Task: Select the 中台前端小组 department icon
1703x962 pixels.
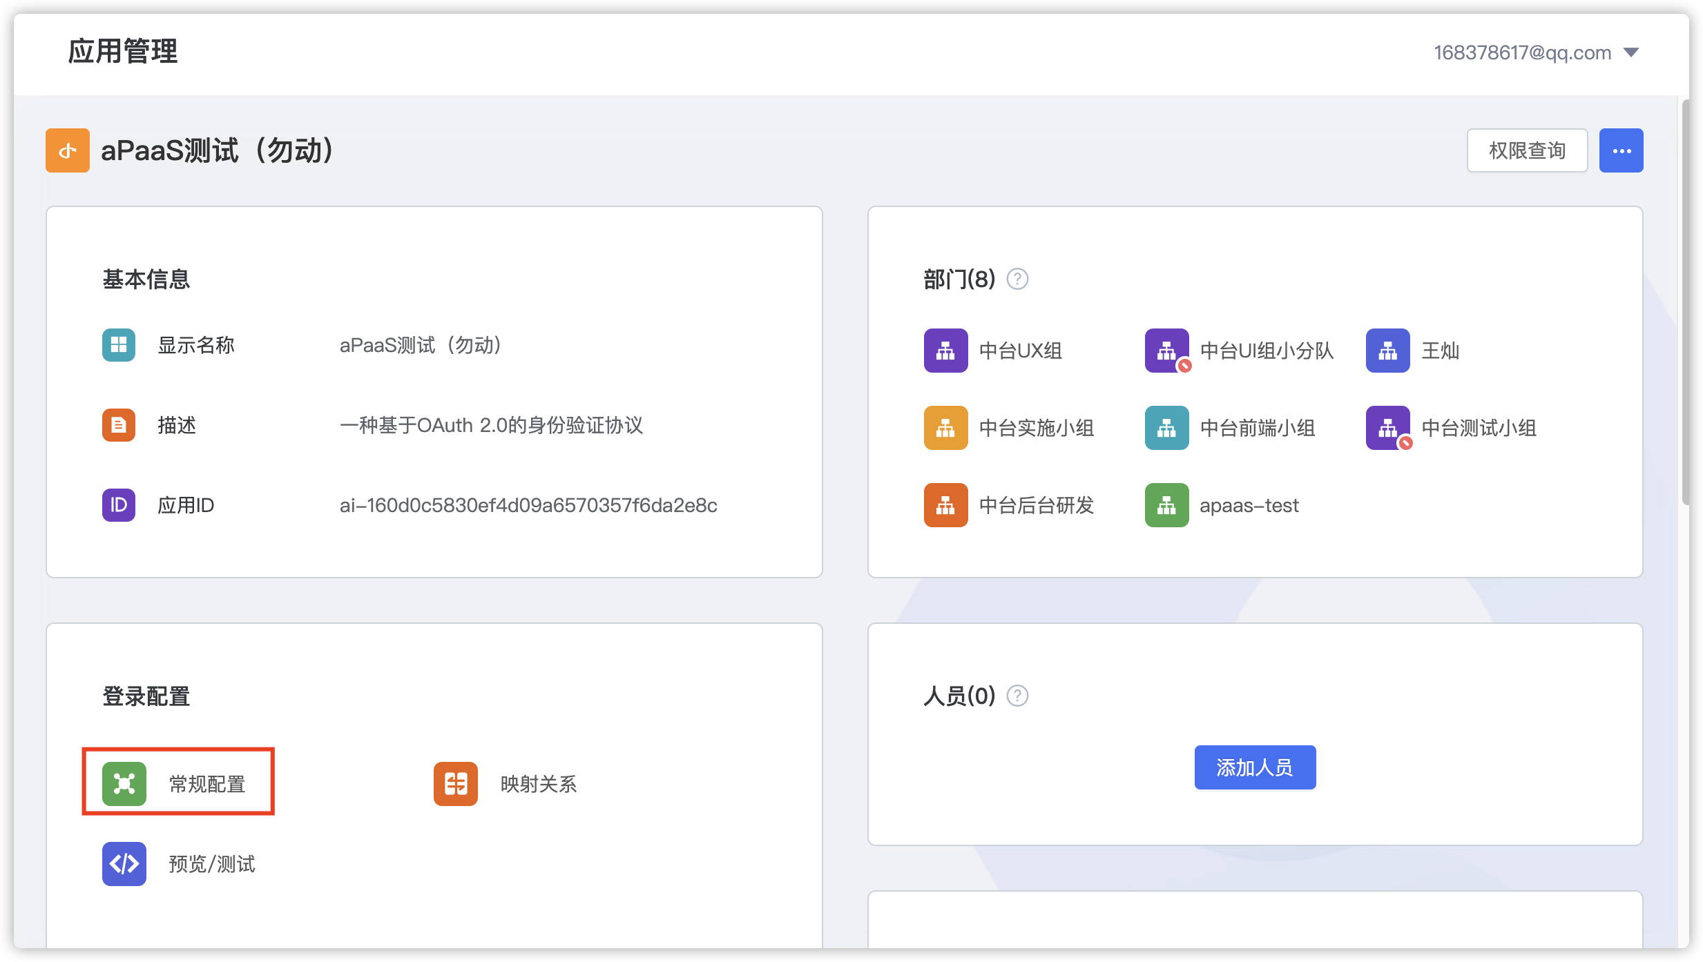Action: point(1167,428)
